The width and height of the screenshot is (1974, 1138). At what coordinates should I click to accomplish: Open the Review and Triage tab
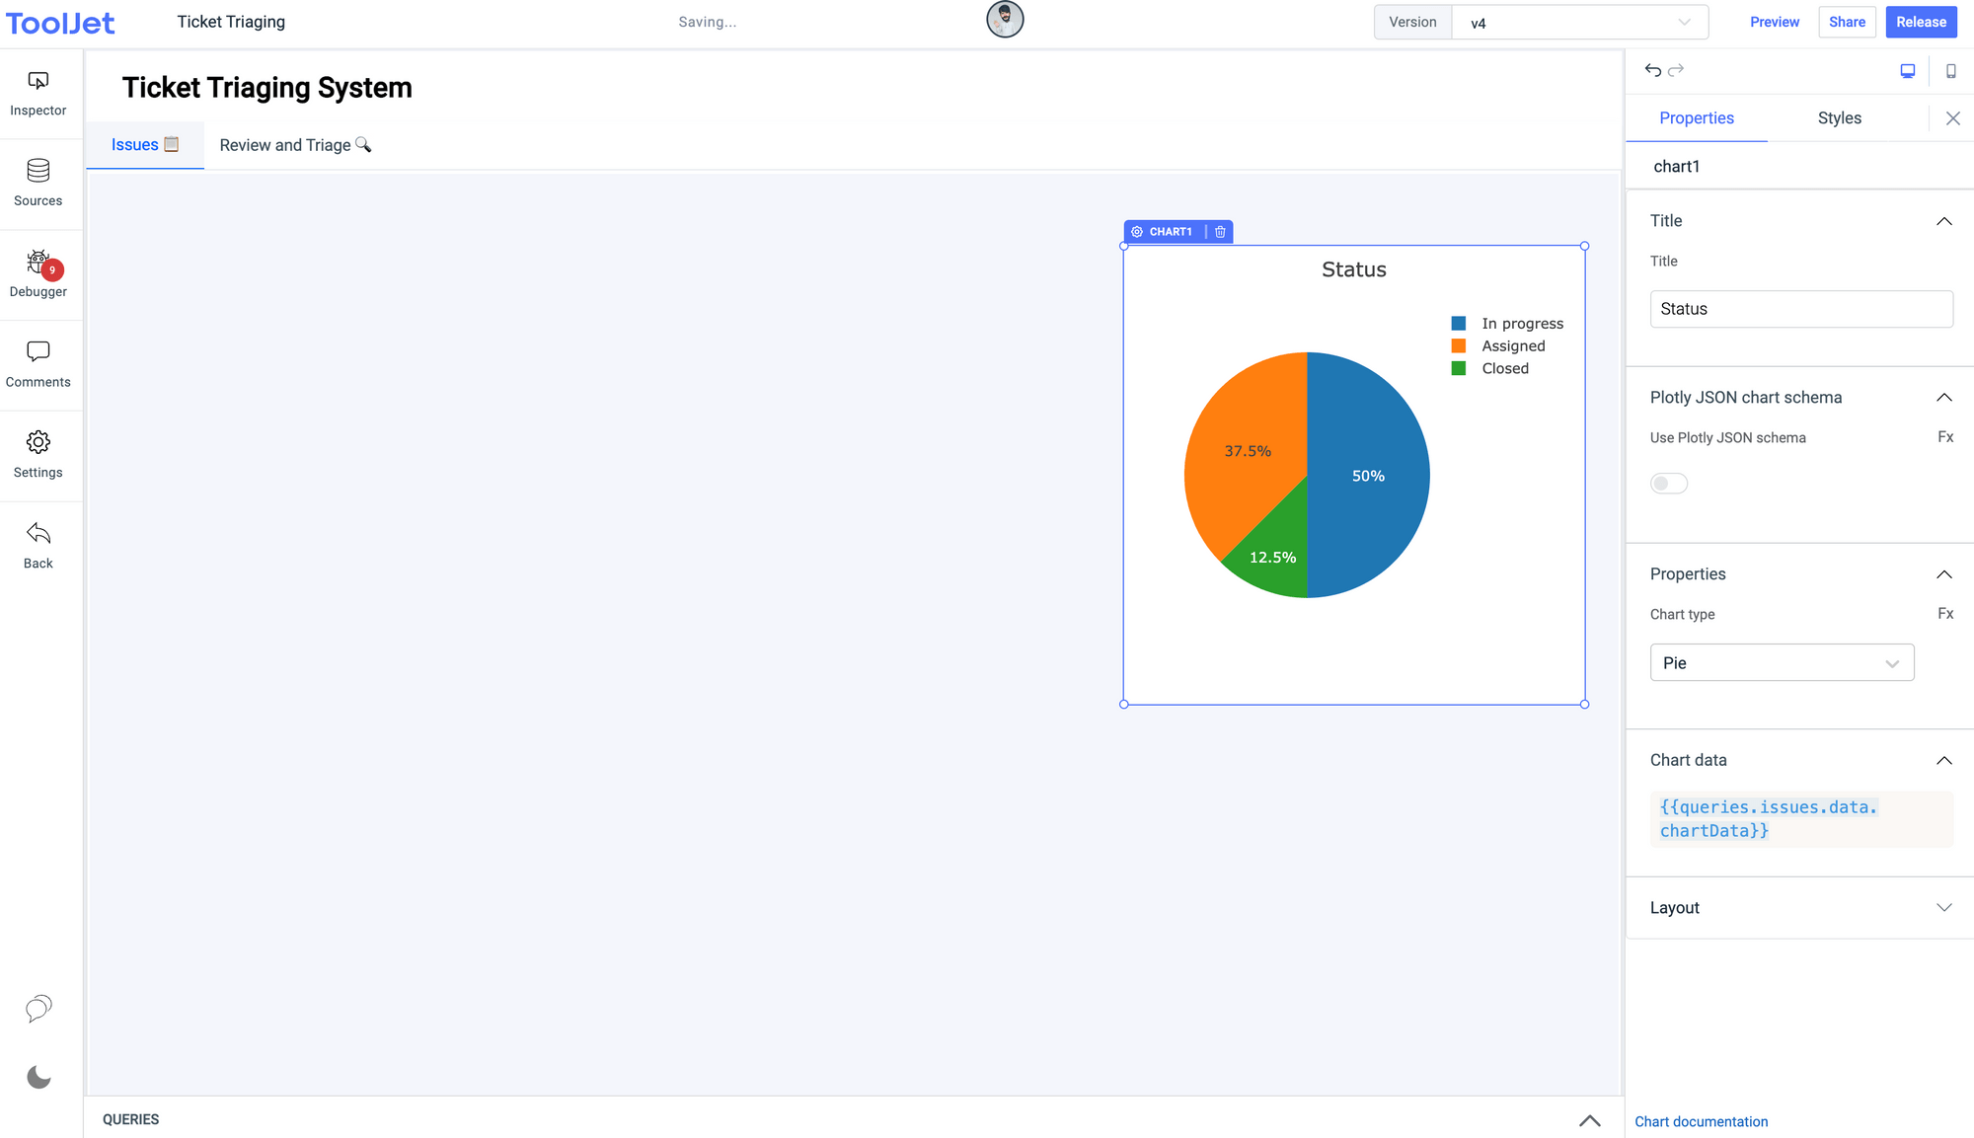(294, 145)
